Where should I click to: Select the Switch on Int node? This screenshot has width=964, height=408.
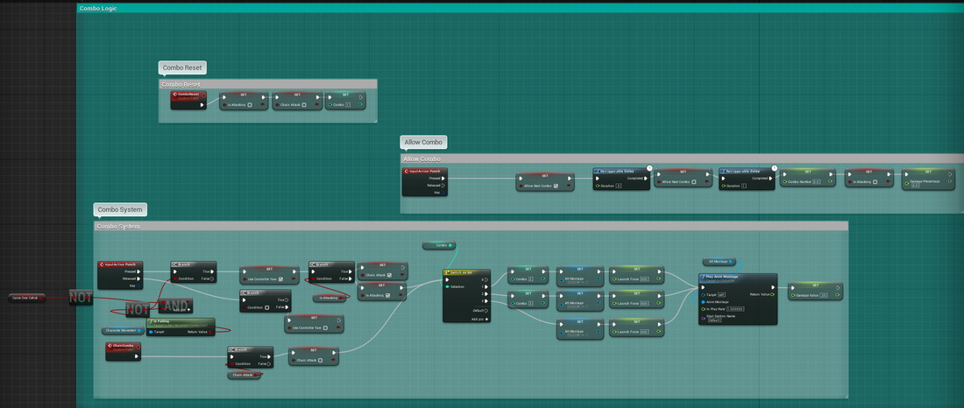point(466,273)
